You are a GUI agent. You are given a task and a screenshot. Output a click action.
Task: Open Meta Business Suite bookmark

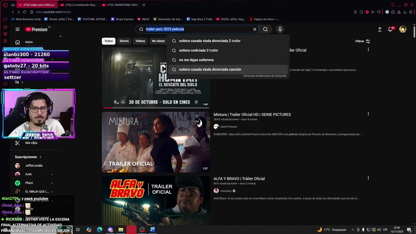tap(26, 19)
